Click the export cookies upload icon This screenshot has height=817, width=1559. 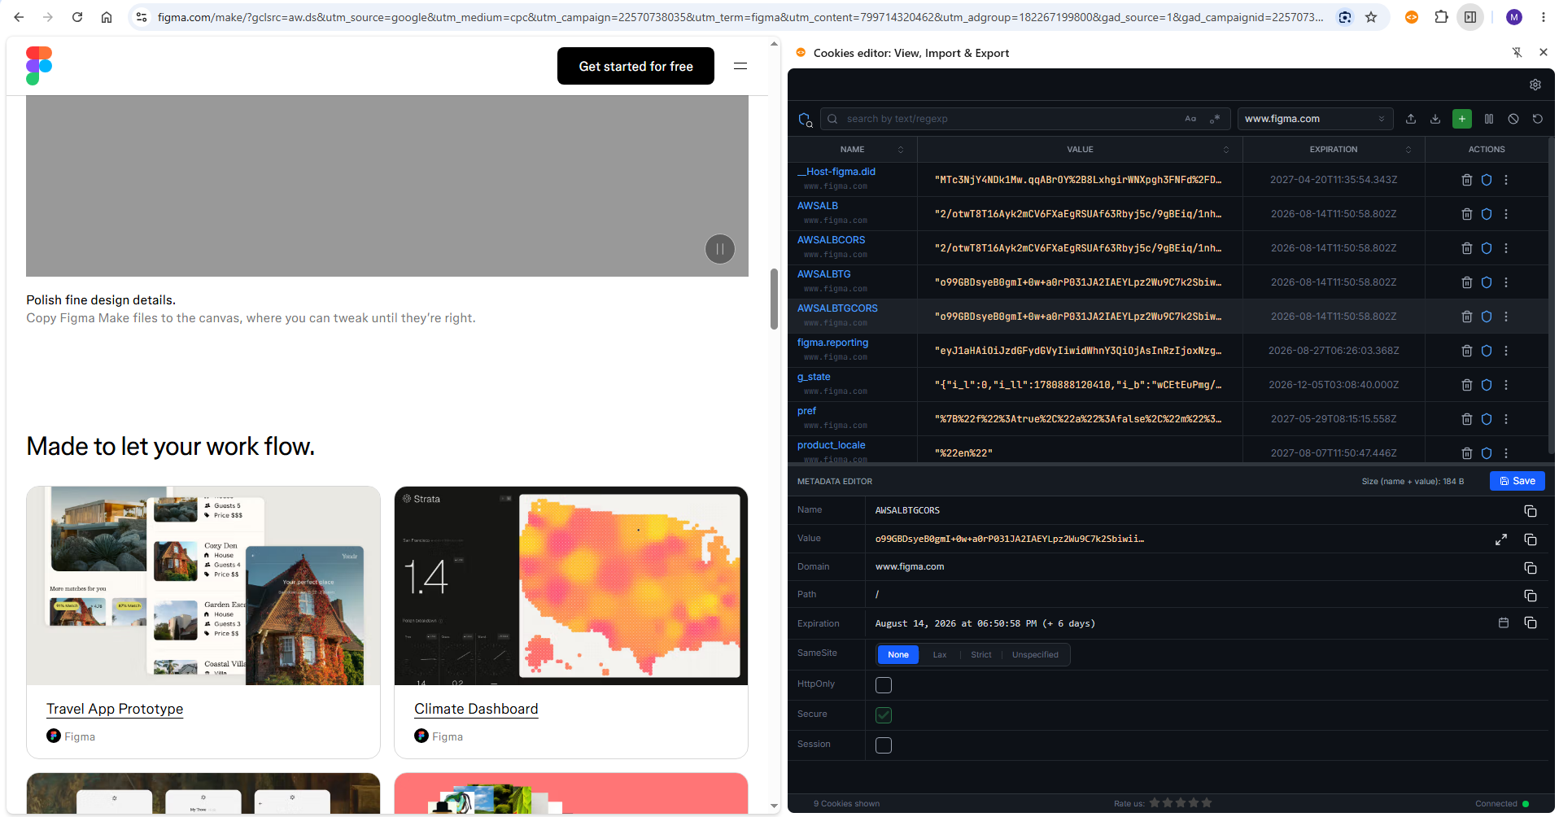[1411, 119]
